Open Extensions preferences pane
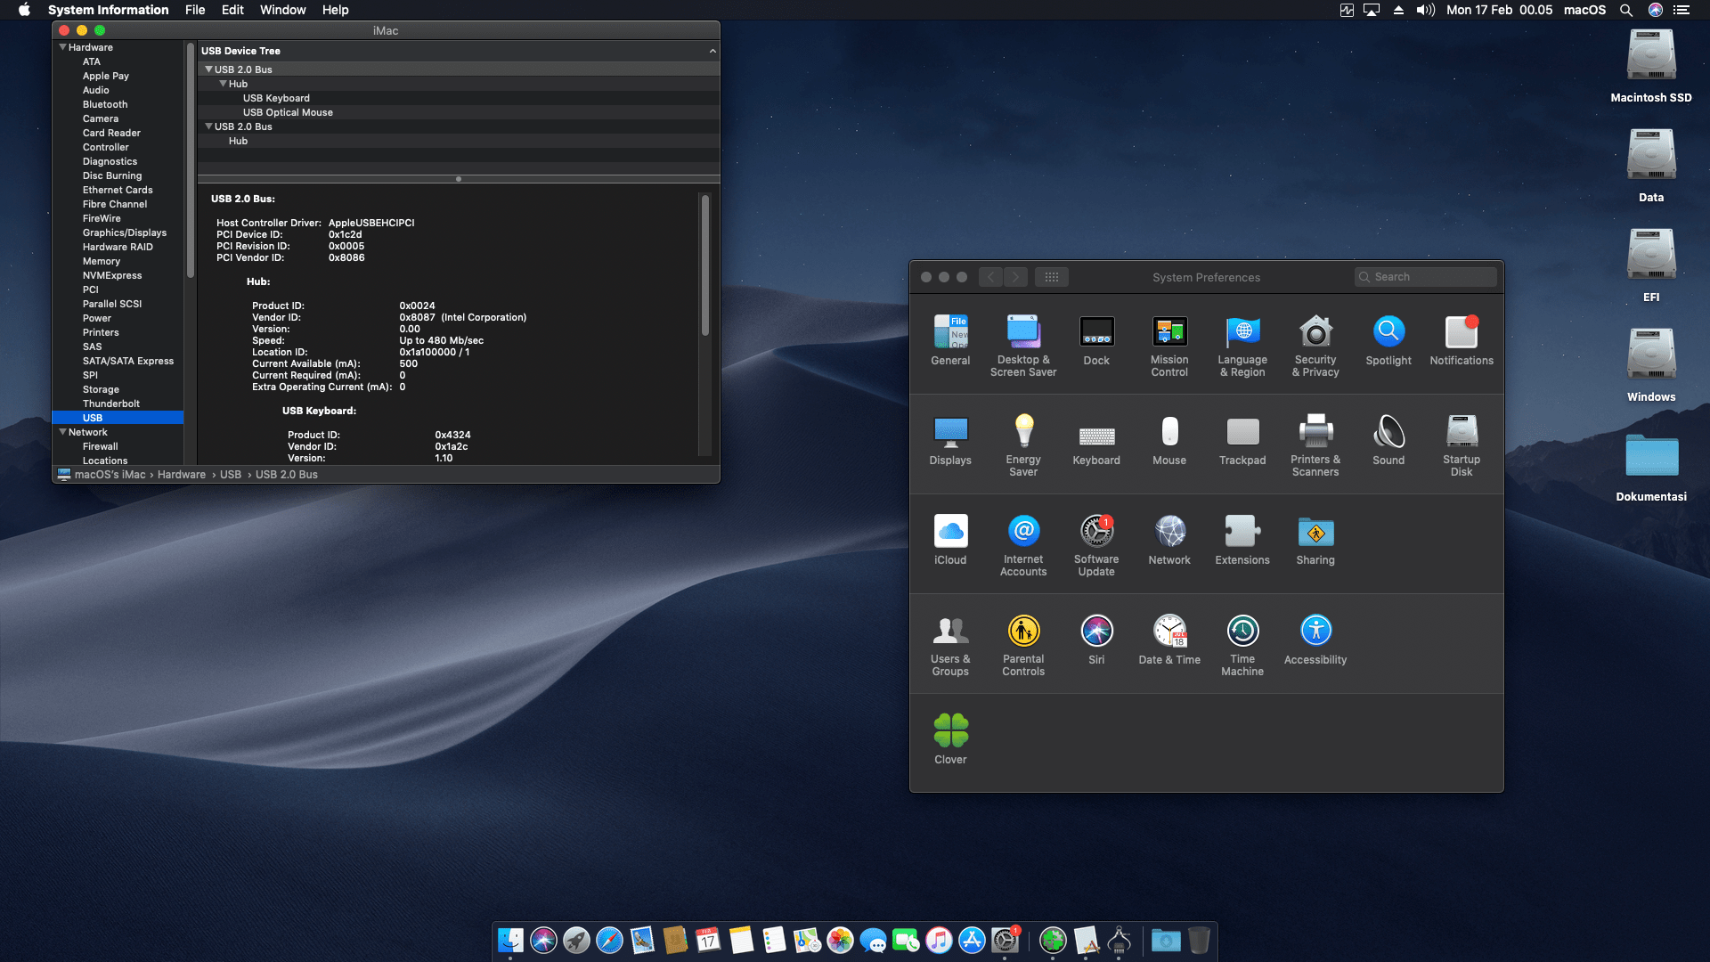Viewport: 1710px width, 962px height. pyautogui.click(x=1242, y=540)
